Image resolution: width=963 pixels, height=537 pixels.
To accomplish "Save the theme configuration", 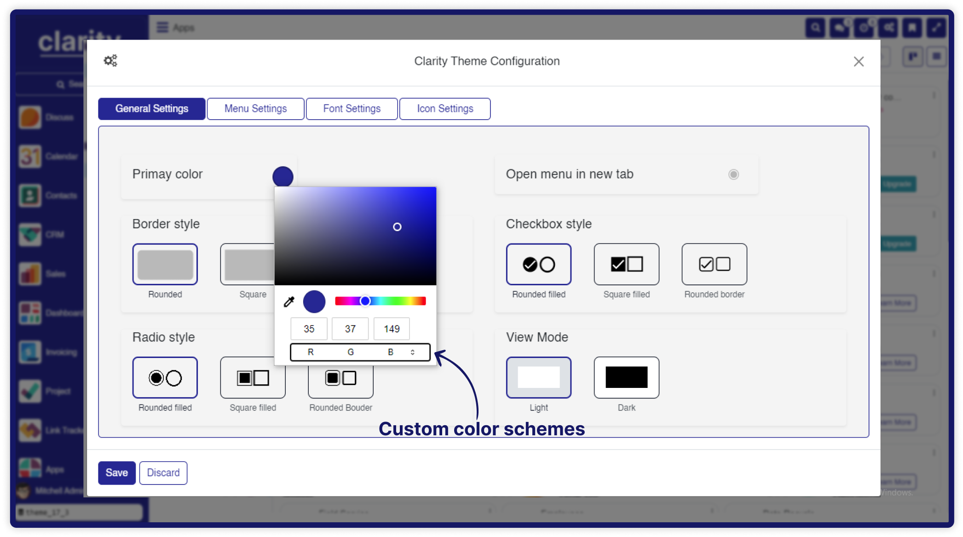I will click(117, 473).
